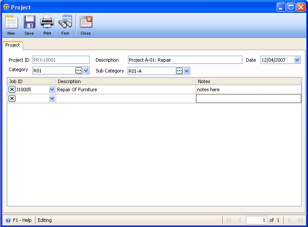Click the Project window title icon

(6, 7)
